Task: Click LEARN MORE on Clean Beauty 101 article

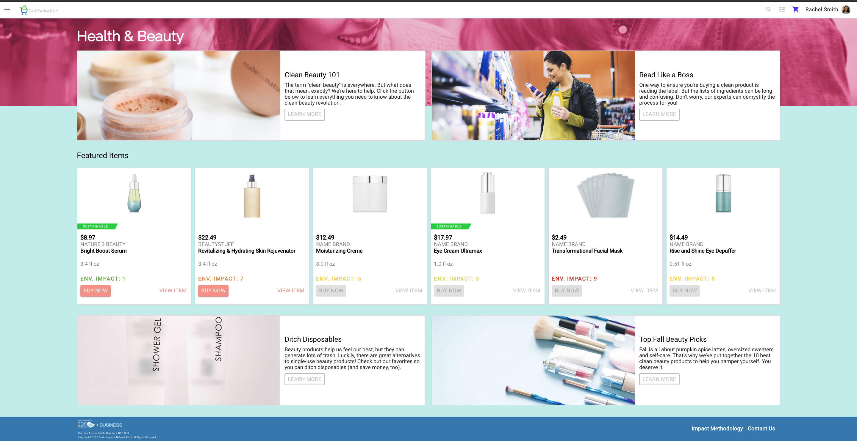Action: coord(304,114)
